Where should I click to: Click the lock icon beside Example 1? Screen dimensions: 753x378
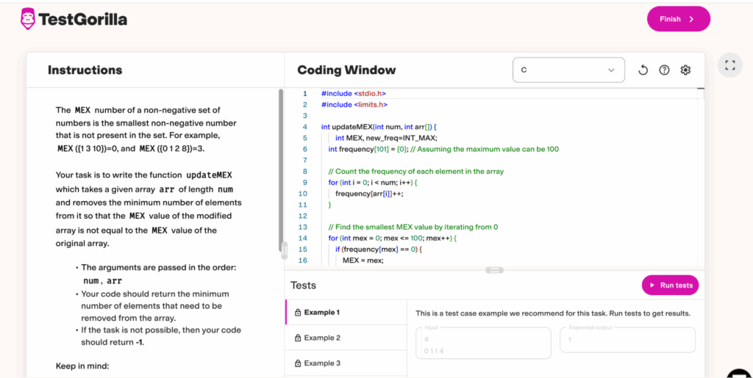click(298, 313)
